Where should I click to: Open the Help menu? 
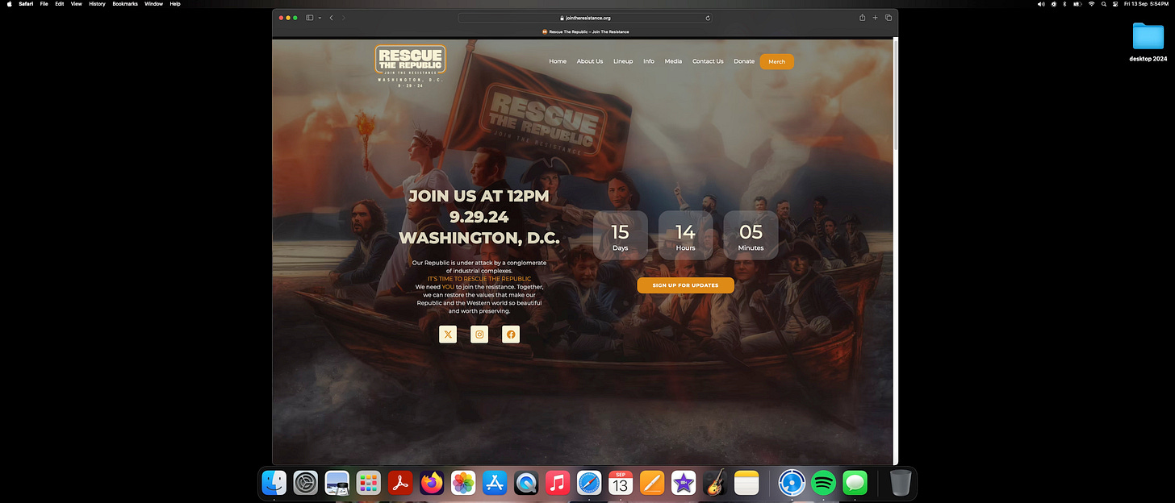(x=175, y=4)
